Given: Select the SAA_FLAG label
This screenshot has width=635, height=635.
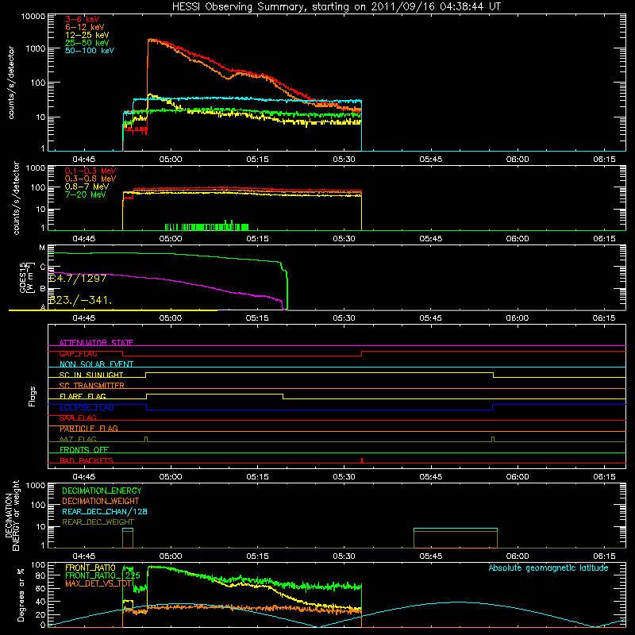Looking at the screenshot, I should click(x=78, y=418).
